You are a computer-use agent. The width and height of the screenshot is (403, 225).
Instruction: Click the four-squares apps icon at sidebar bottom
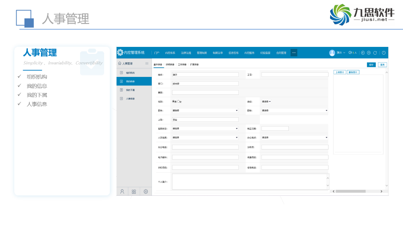(134, 192)
